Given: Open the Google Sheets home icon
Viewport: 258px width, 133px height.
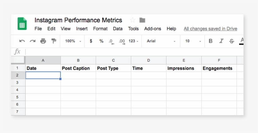Looking at the screenshot, I should [22, 24].
